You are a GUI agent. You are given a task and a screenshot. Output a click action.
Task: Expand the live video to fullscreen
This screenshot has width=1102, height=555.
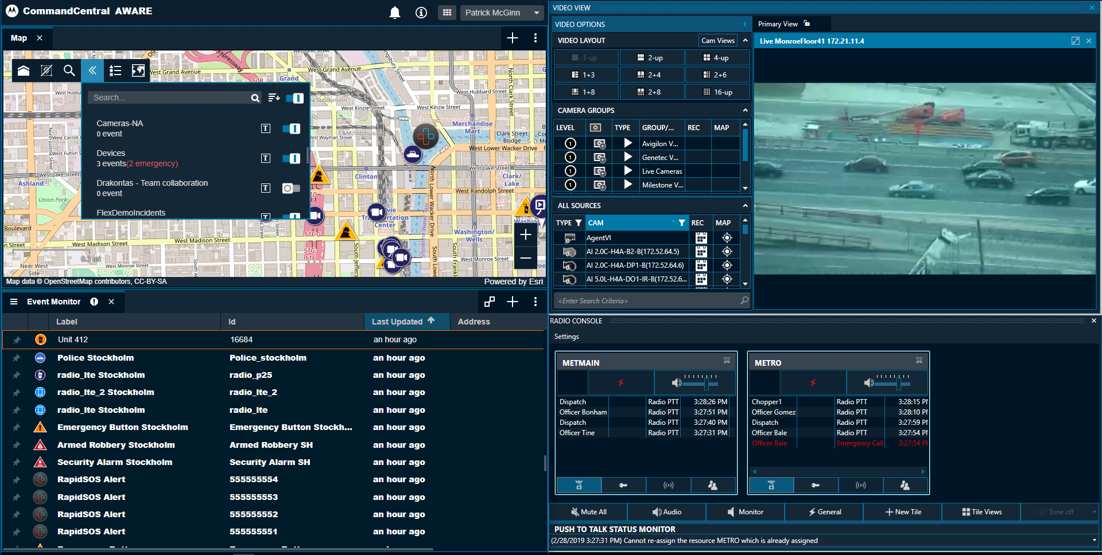click(x=1075, y=41)
